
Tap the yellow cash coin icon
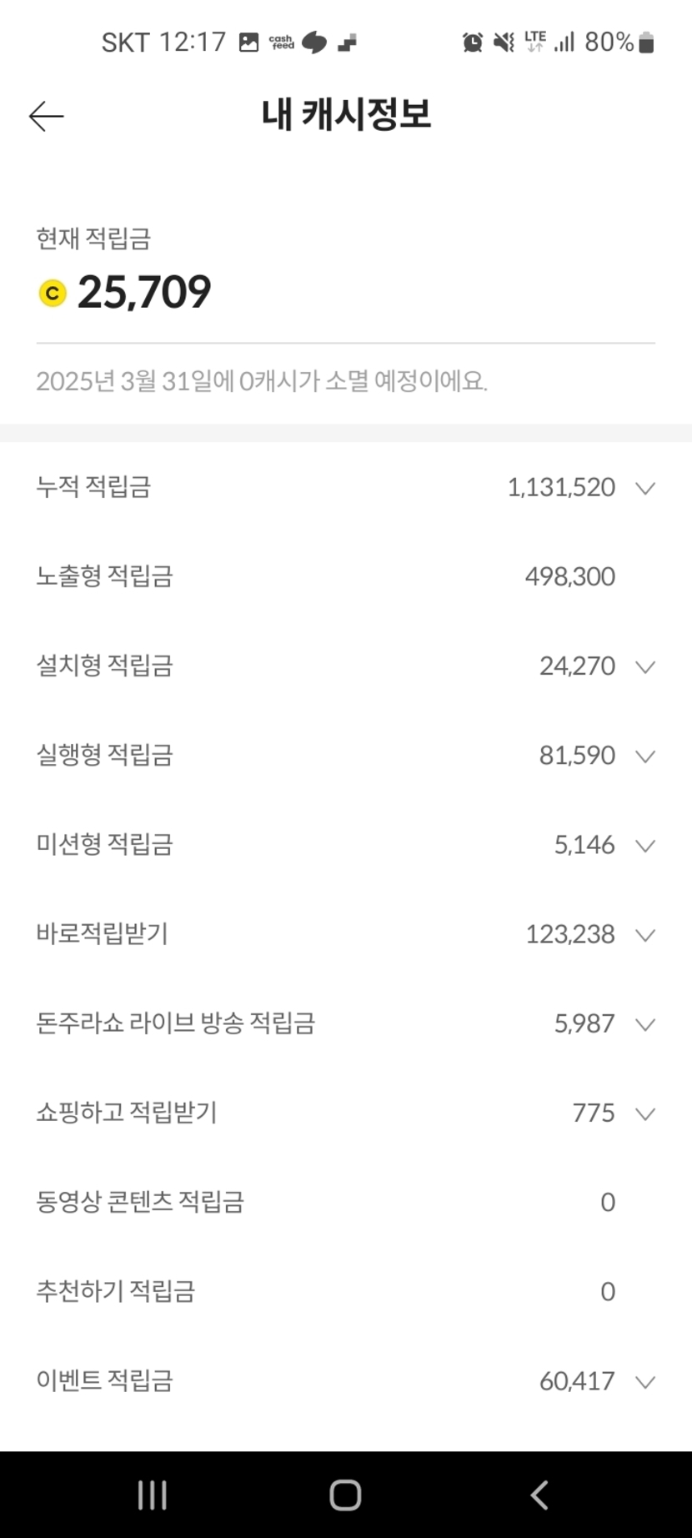pos(53,293)
